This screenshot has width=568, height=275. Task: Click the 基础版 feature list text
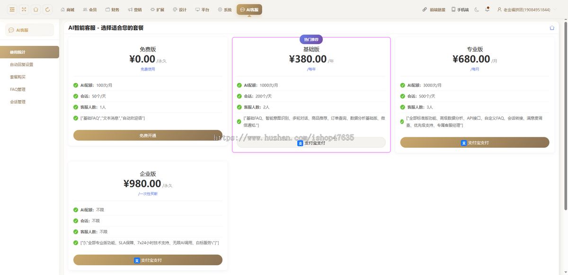(x=314, y=122)
